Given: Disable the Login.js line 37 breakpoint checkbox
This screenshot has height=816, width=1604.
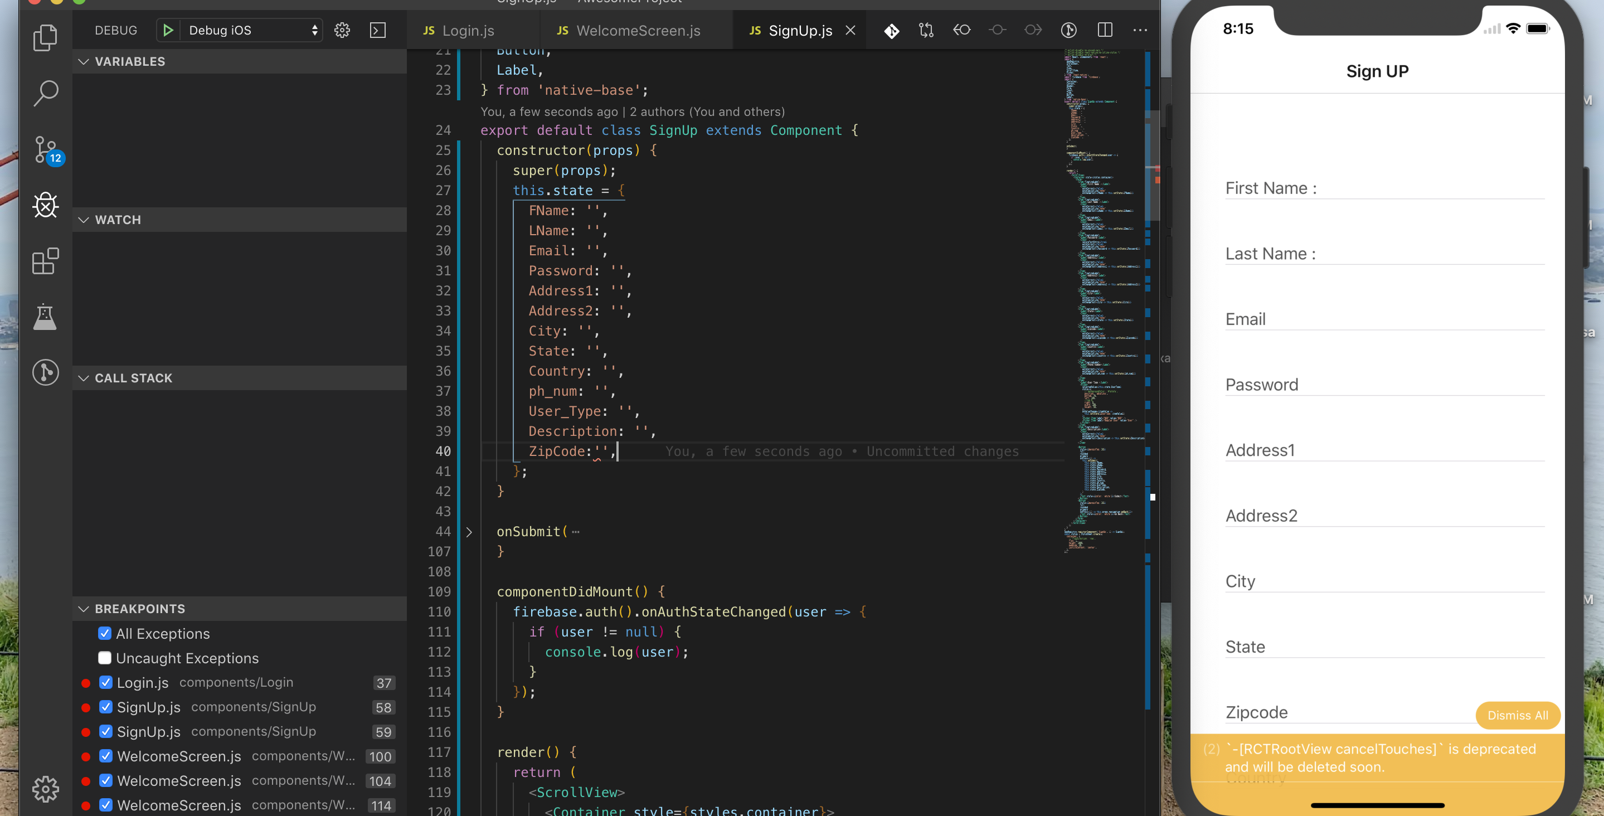Looking at the screenshot, I should pyautogui.click(x=106, y=683).
